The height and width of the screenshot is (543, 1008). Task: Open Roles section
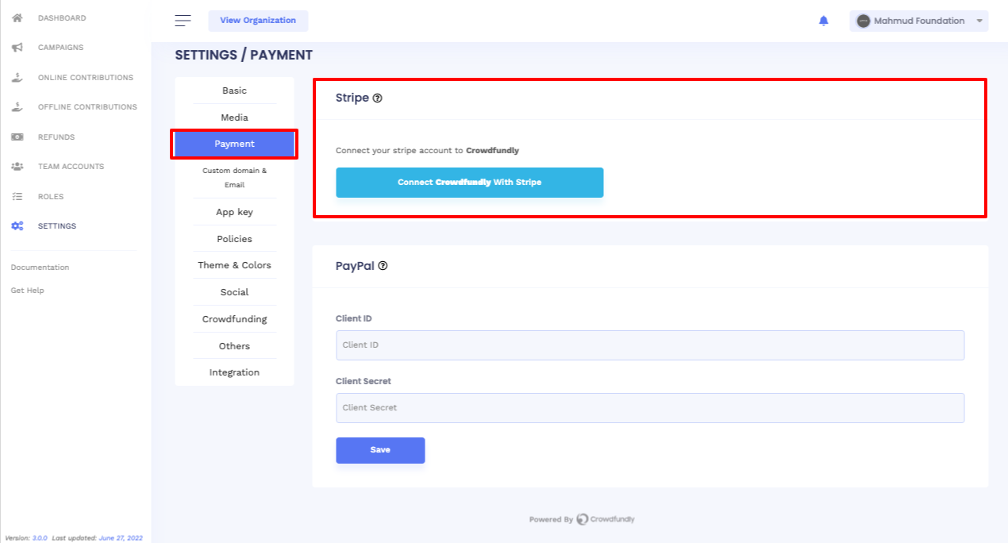click(51, 197)
